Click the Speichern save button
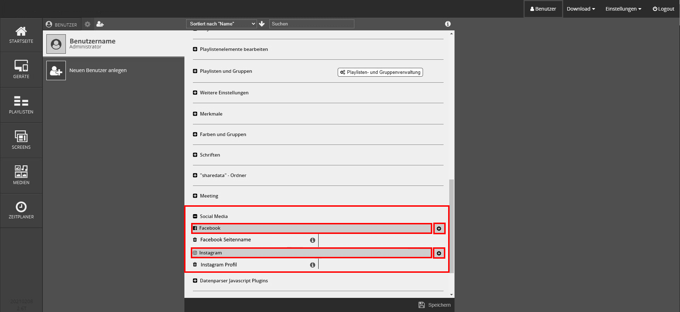Viewport: 680px width, 312px height. 435,305
